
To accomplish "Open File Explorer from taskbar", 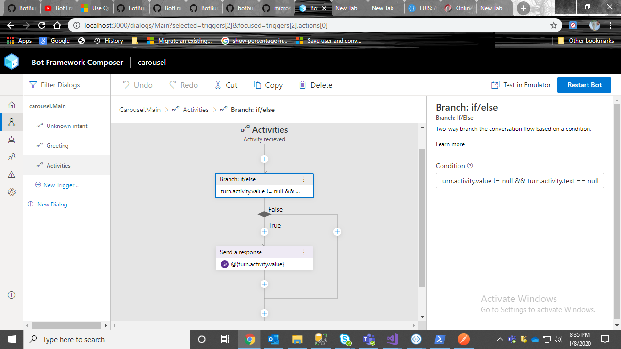I will point(297,339).
